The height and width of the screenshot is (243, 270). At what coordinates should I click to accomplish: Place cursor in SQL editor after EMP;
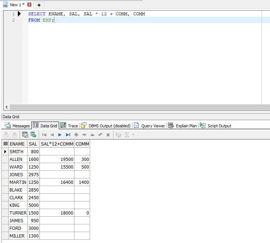pos(54,20)
